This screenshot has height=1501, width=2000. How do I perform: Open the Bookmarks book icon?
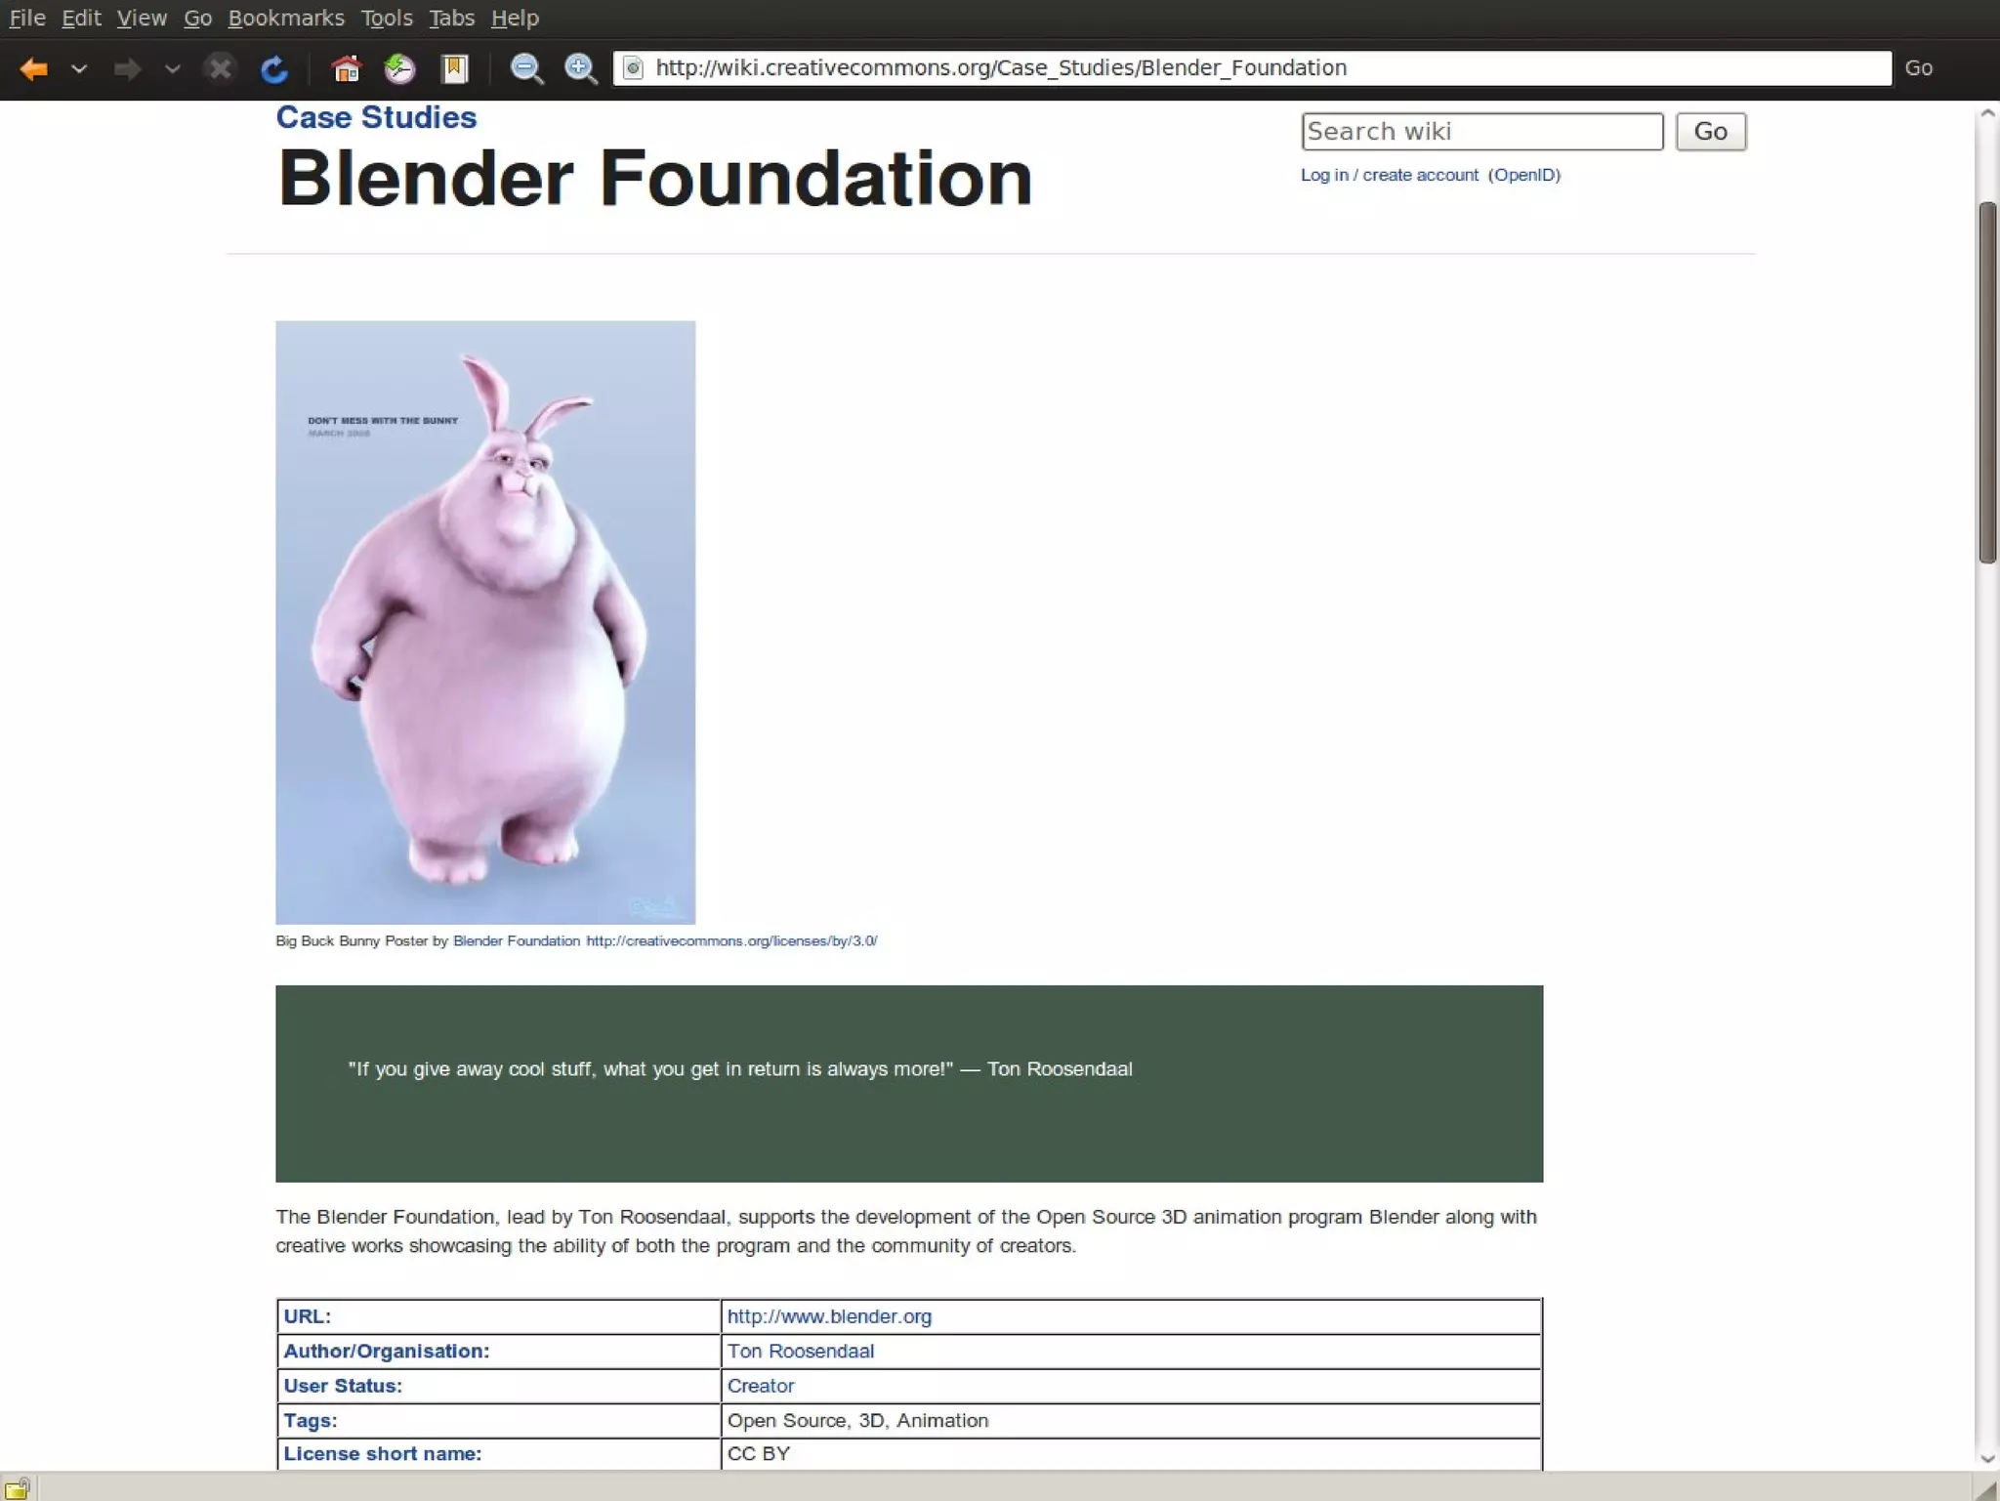coord(454,68)
